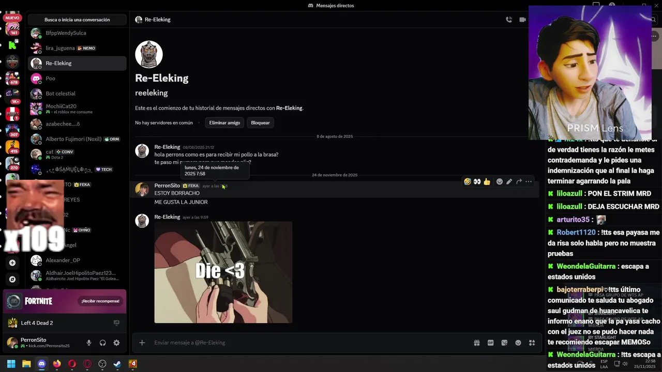Image resolution: width=662 pixels, height=372 pixels.
Task: Deafen audio with headphones icon
Action: [102, 343]
